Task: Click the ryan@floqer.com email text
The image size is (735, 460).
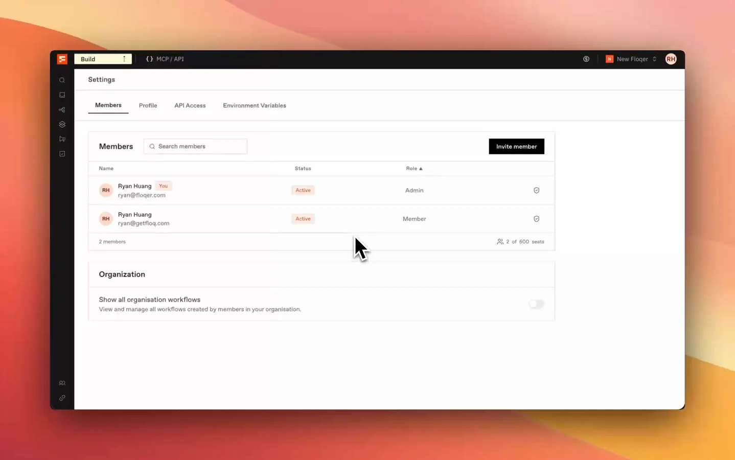Action: (142, 195)
